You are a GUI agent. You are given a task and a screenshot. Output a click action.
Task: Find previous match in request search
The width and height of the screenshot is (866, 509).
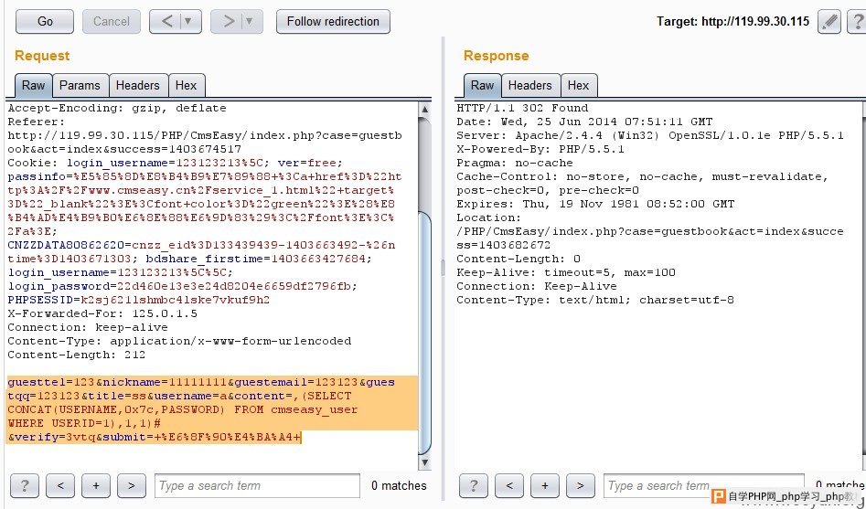point(60,486)
